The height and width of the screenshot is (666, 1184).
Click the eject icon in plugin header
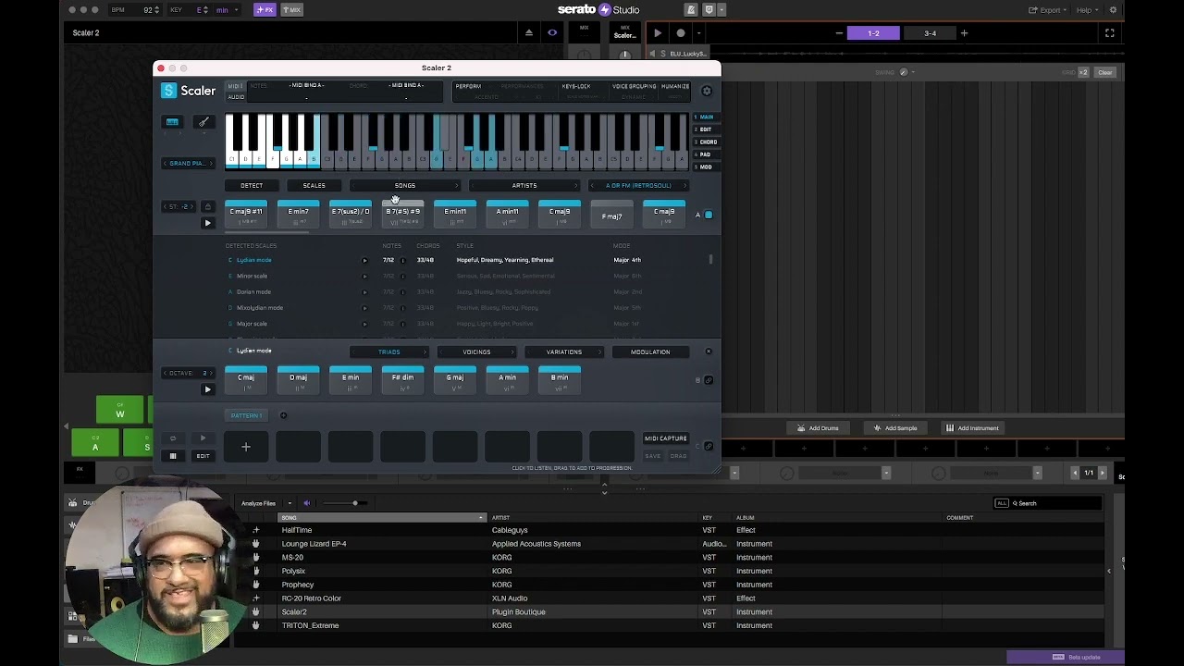point(529,33)
